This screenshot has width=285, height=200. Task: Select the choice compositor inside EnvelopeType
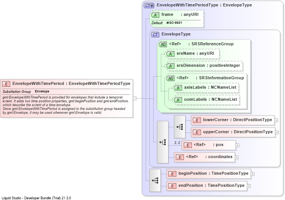point(162,142)
